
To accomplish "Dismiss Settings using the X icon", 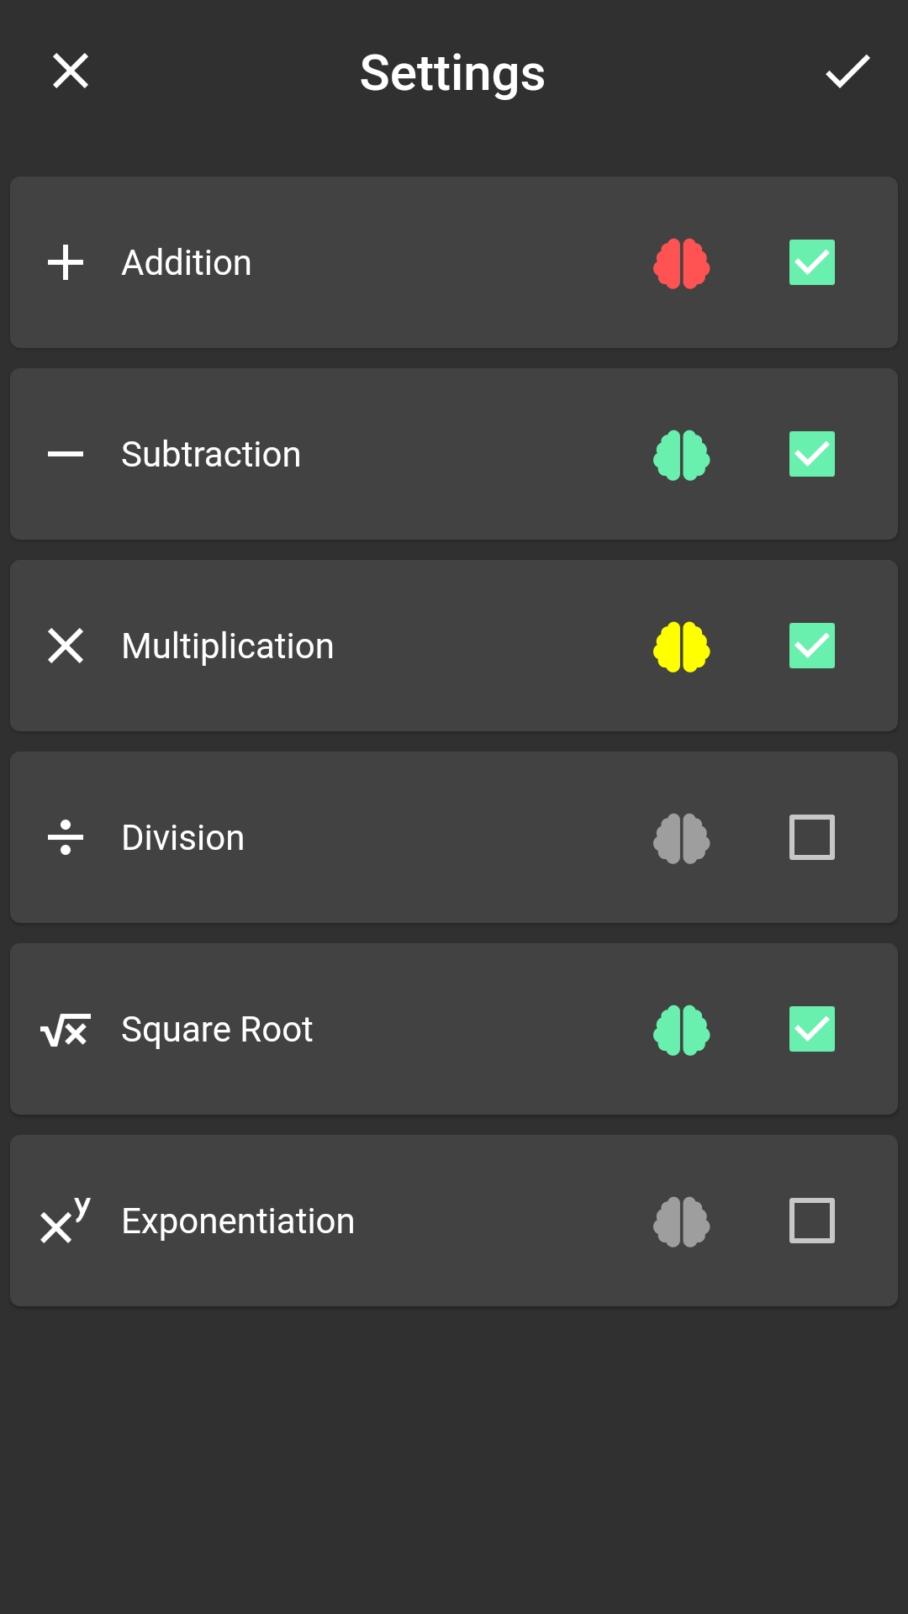I will tap(71, 71).
